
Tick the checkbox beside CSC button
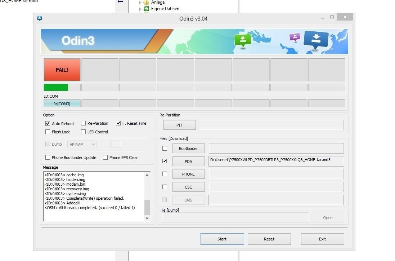[165, 187]
